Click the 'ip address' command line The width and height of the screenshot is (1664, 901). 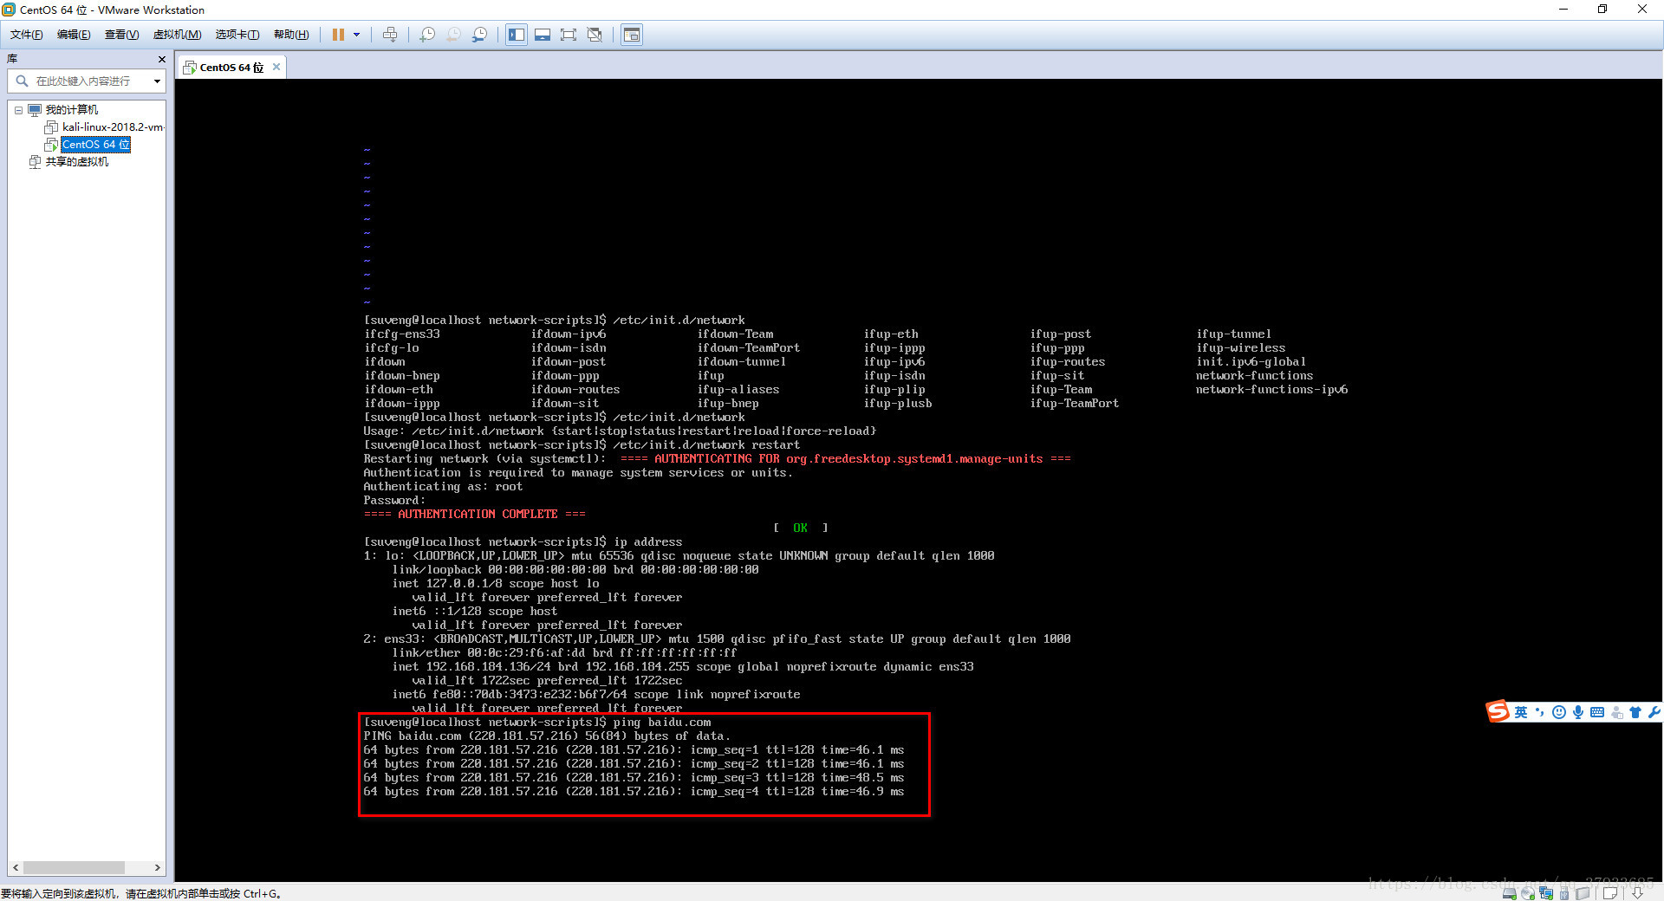click(x=523, y=542)
